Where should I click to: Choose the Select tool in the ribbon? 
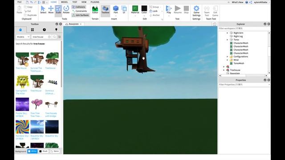coord(43,10)
